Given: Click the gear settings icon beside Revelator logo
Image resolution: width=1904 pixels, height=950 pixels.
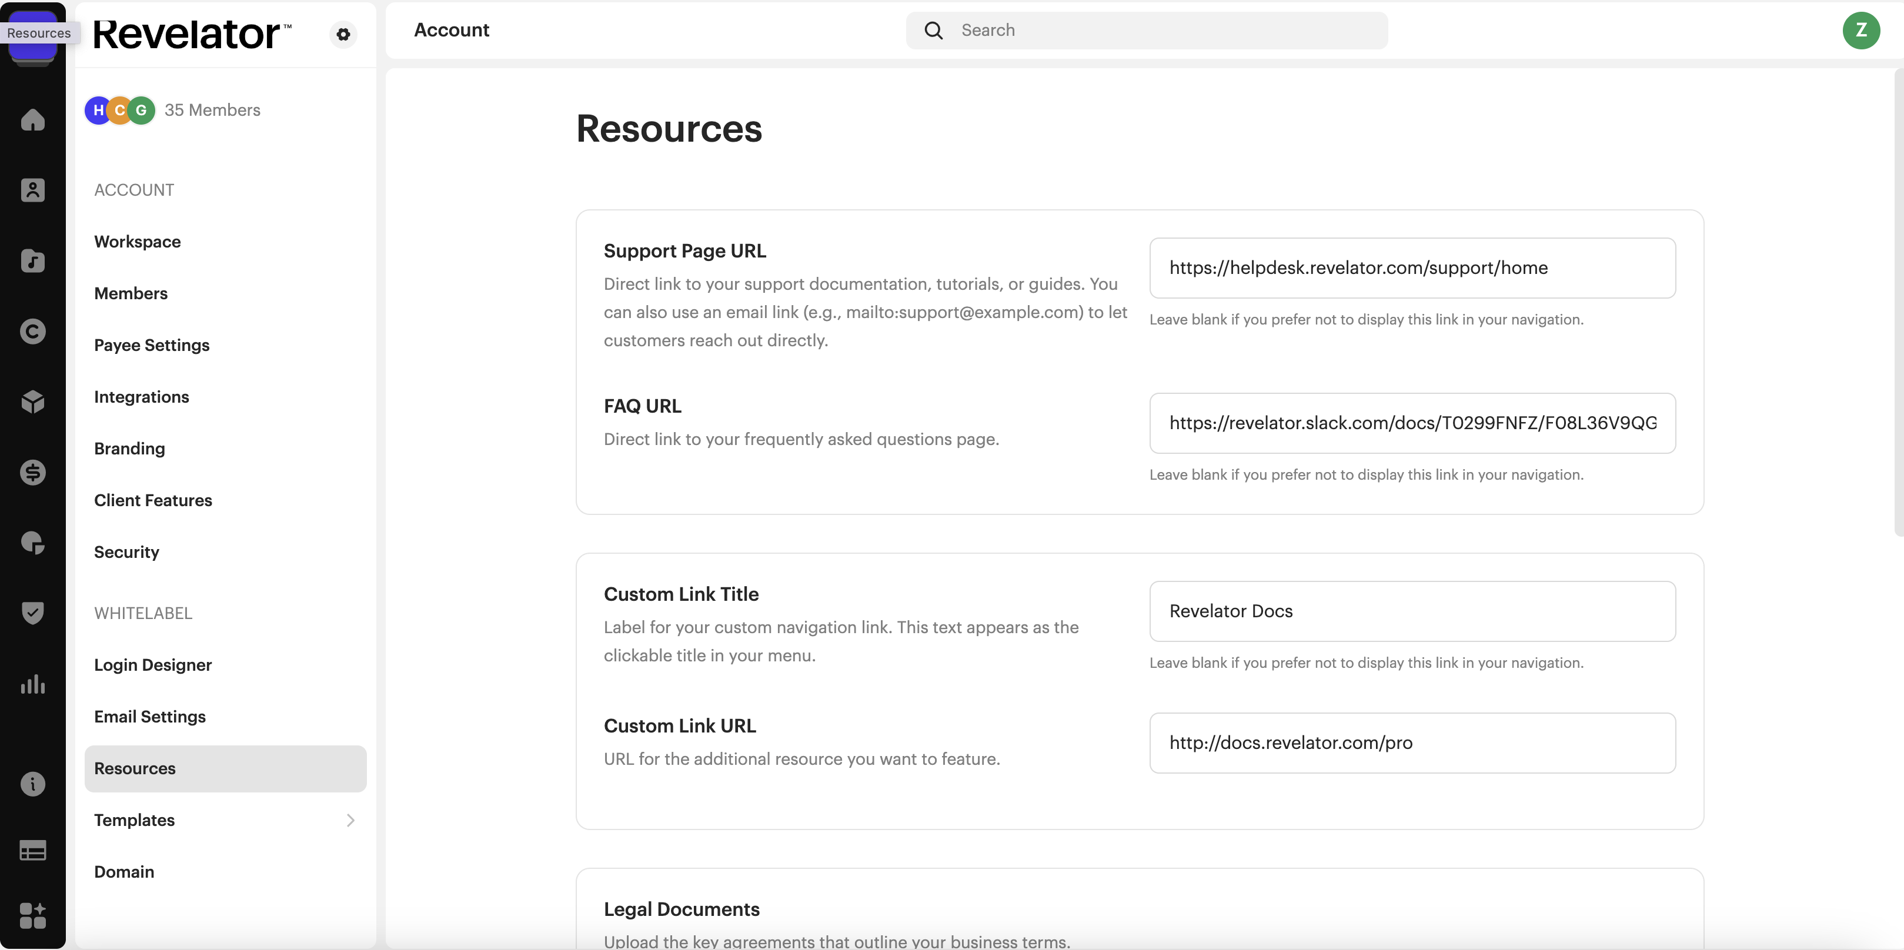Looking at the screenshot, I should (343, 34).
